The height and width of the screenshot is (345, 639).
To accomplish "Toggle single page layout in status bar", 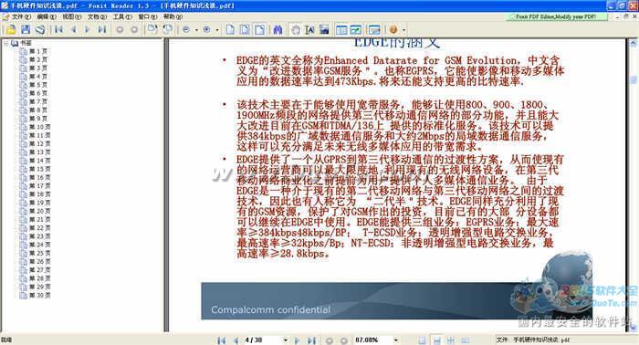I will point(422,340).
